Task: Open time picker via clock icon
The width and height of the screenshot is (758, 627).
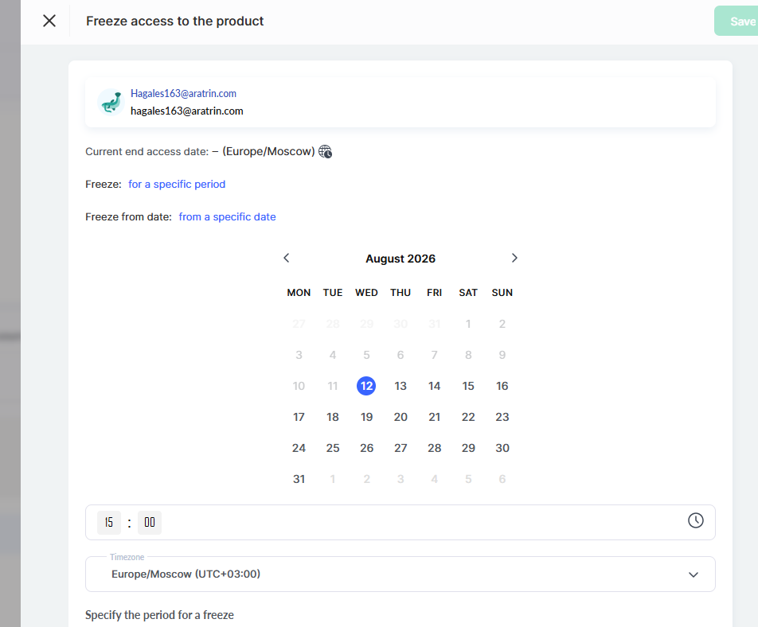Action: click(696, 520)
